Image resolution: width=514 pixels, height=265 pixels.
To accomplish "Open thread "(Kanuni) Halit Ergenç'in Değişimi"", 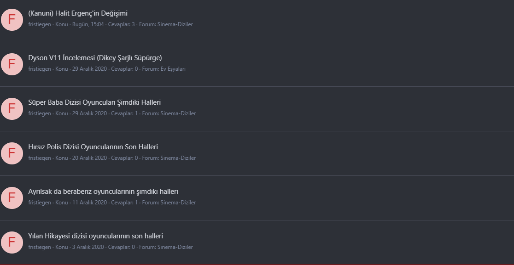I will [78, 13].
